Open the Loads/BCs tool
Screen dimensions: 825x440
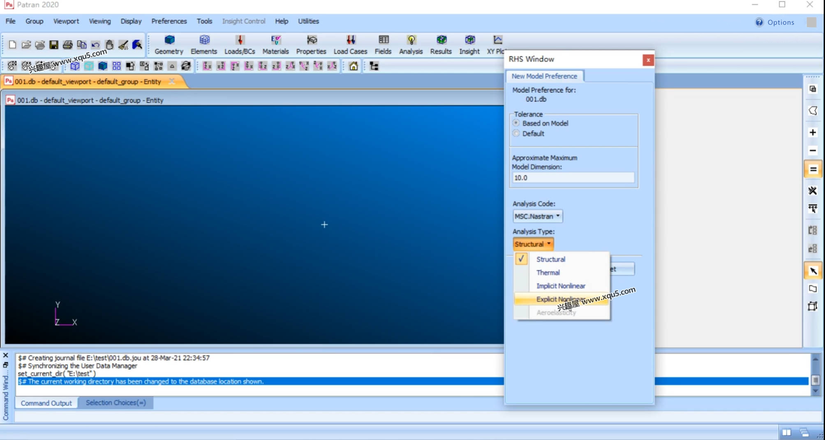pos(240,45)
